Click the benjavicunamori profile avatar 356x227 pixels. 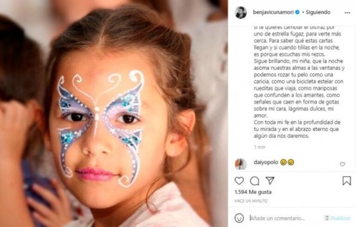click(x=241, y=12)
